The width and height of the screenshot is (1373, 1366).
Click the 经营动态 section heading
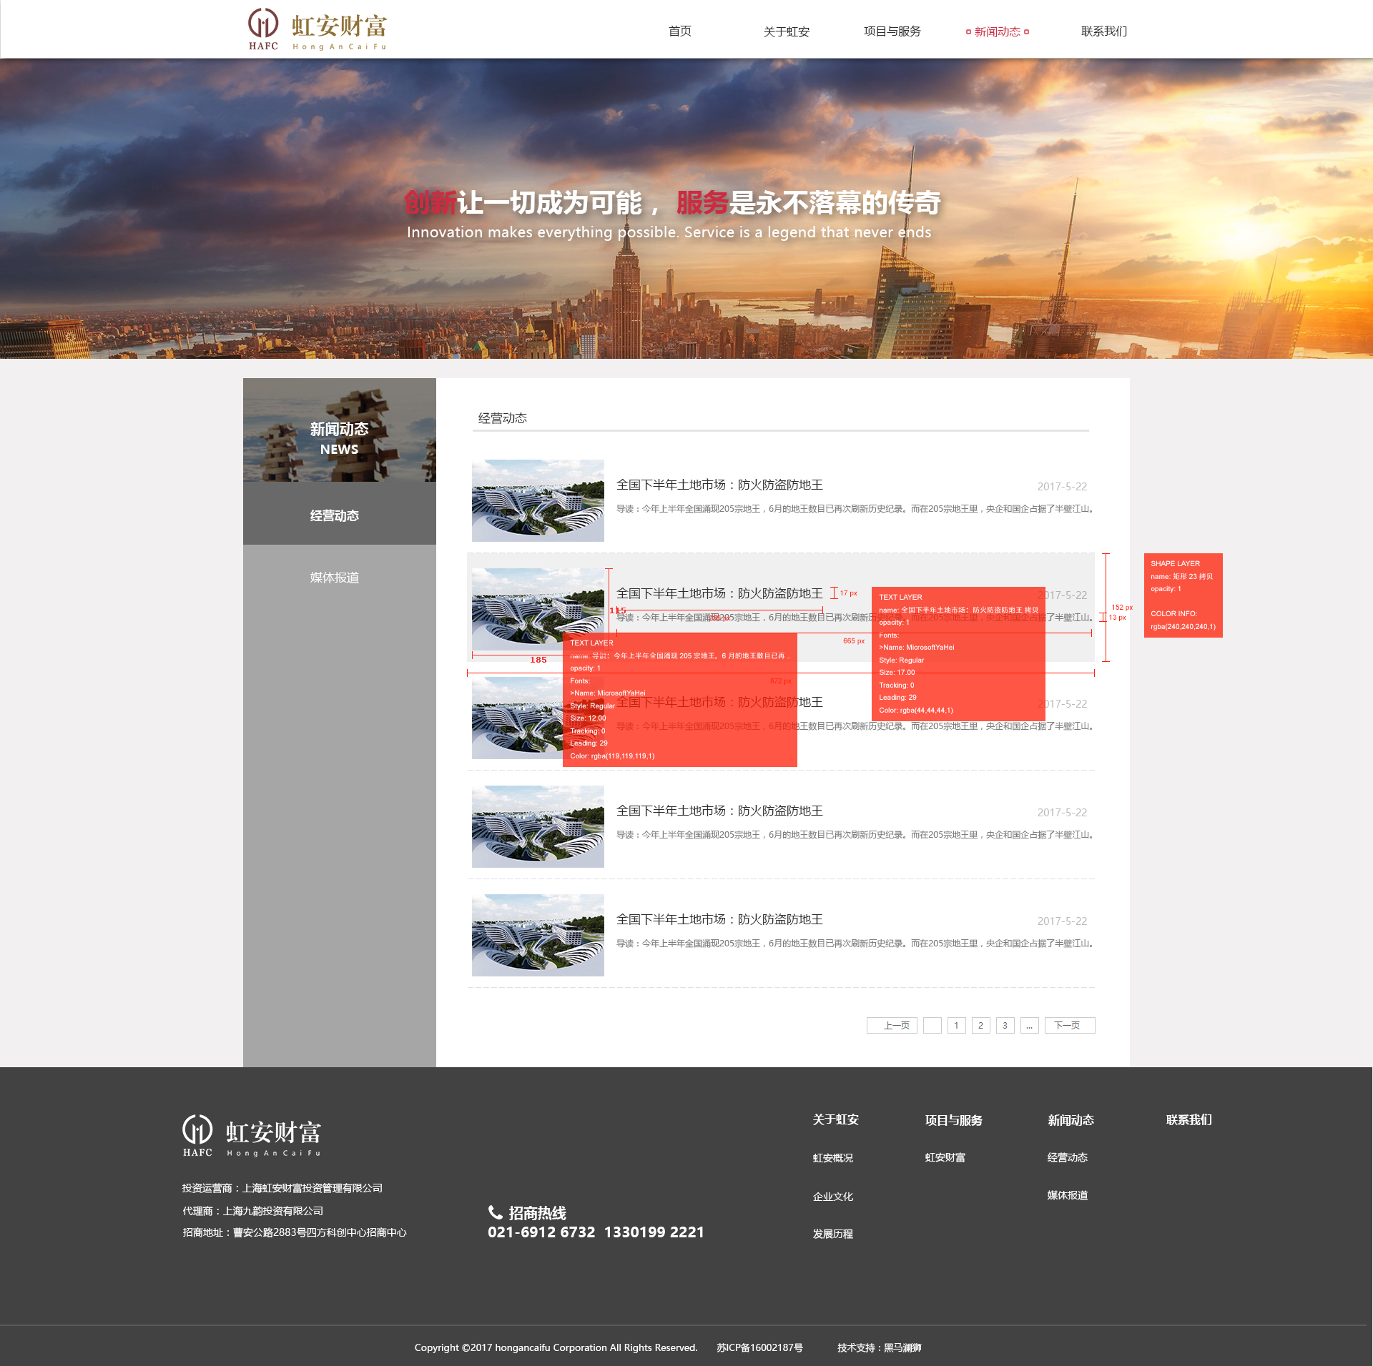point(502,418)
